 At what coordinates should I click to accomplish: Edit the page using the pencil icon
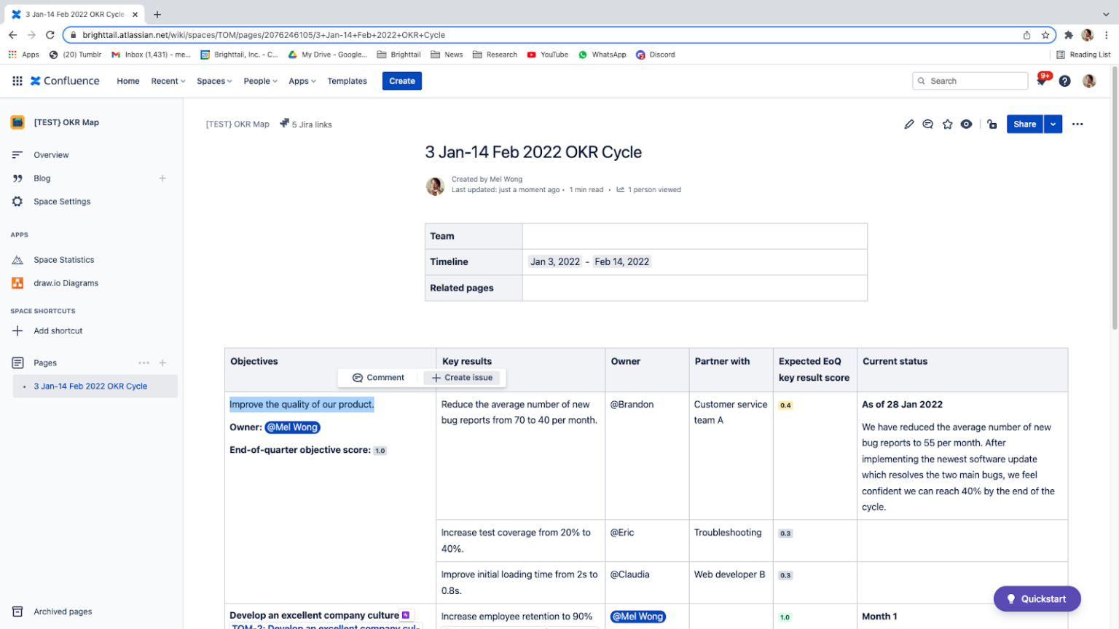pyautogui.click(x=908, y=124)
